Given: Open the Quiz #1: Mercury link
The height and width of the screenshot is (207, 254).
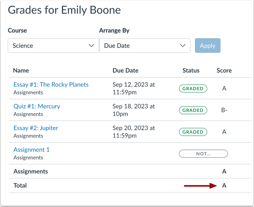Looking at the screenshot, I should [x=37, y=106].
